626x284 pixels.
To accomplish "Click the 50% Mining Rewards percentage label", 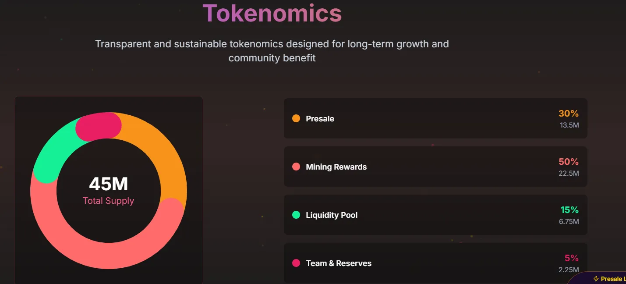I will click(x=570, y=161).
